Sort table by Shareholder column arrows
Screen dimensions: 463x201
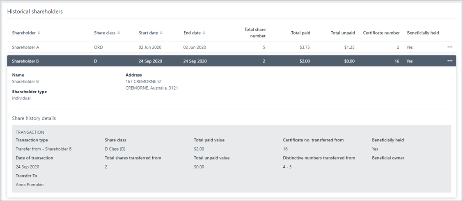(x=39, y=33)
